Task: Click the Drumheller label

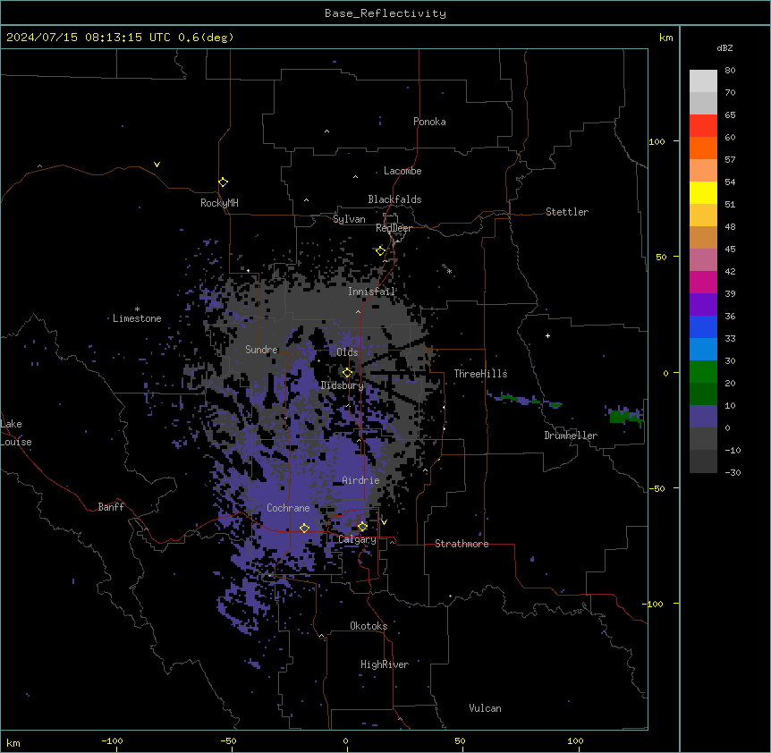Action: point(571,436)
